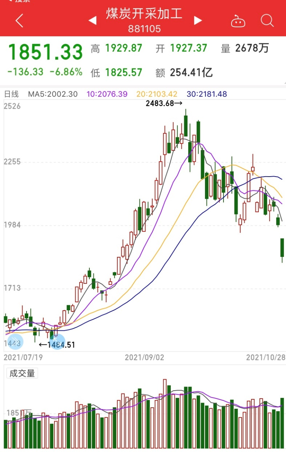Select the purple MA10 value label
The width and height of the screenshot is (286, 452).
coord(107,94)
